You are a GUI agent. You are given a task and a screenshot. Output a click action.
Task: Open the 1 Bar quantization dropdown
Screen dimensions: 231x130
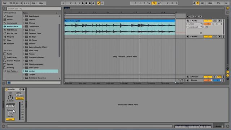tap(42, 3)
